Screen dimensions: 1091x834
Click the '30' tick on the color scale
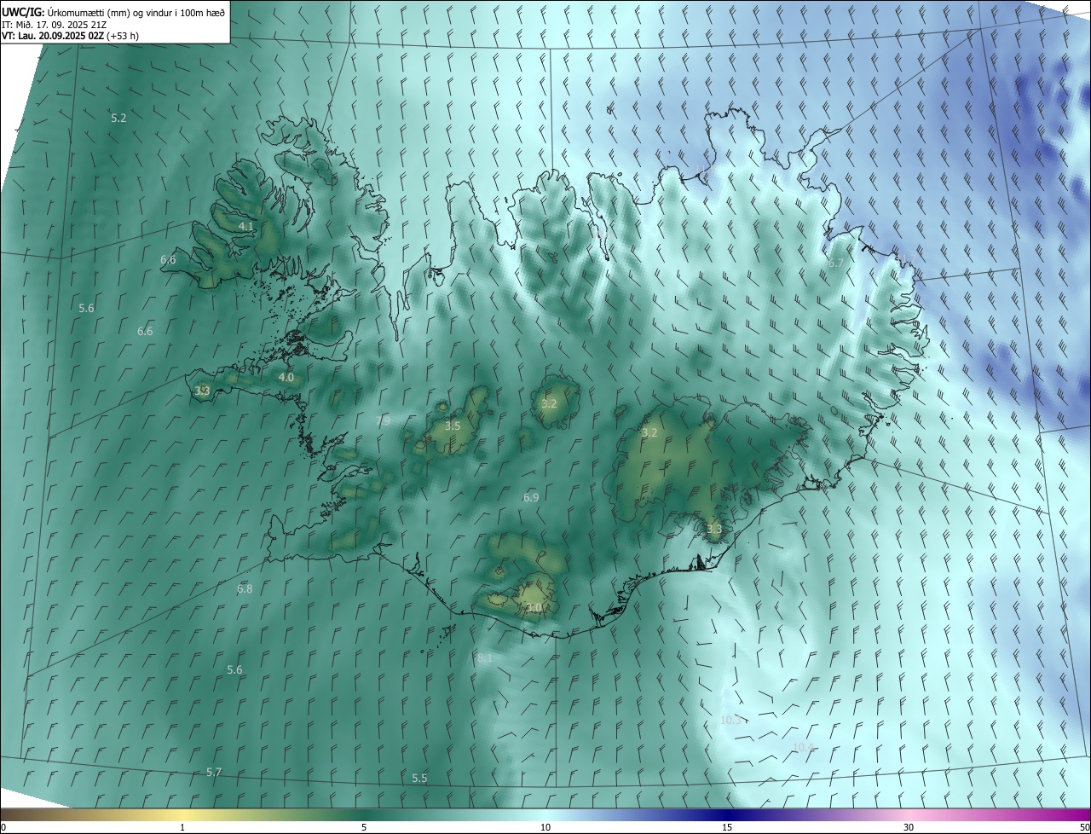pyautogui.click(x=909, y=827)
